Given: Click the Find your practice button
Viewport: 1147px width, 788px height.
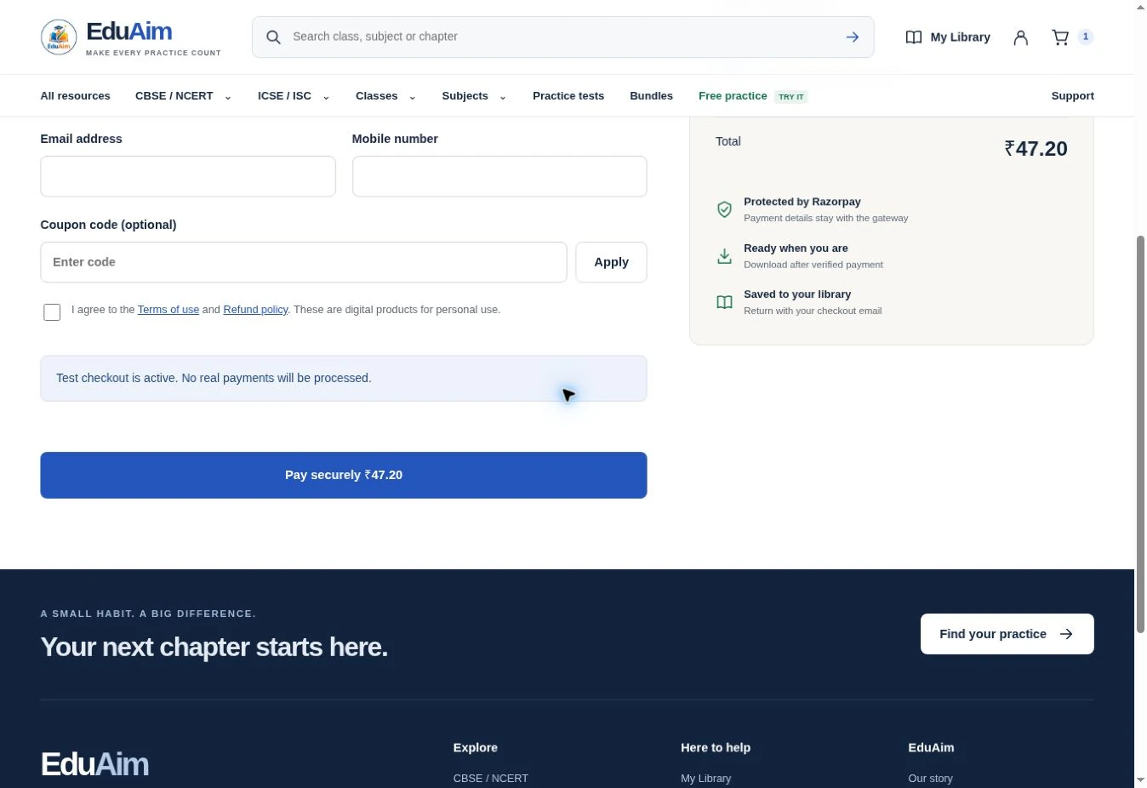Looking at the screenshot, I should tap(1007, 634).
